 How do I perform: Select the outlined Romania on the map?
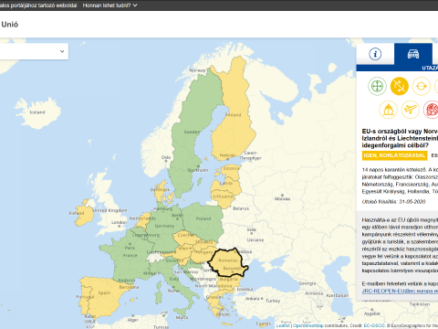[228, 262]
